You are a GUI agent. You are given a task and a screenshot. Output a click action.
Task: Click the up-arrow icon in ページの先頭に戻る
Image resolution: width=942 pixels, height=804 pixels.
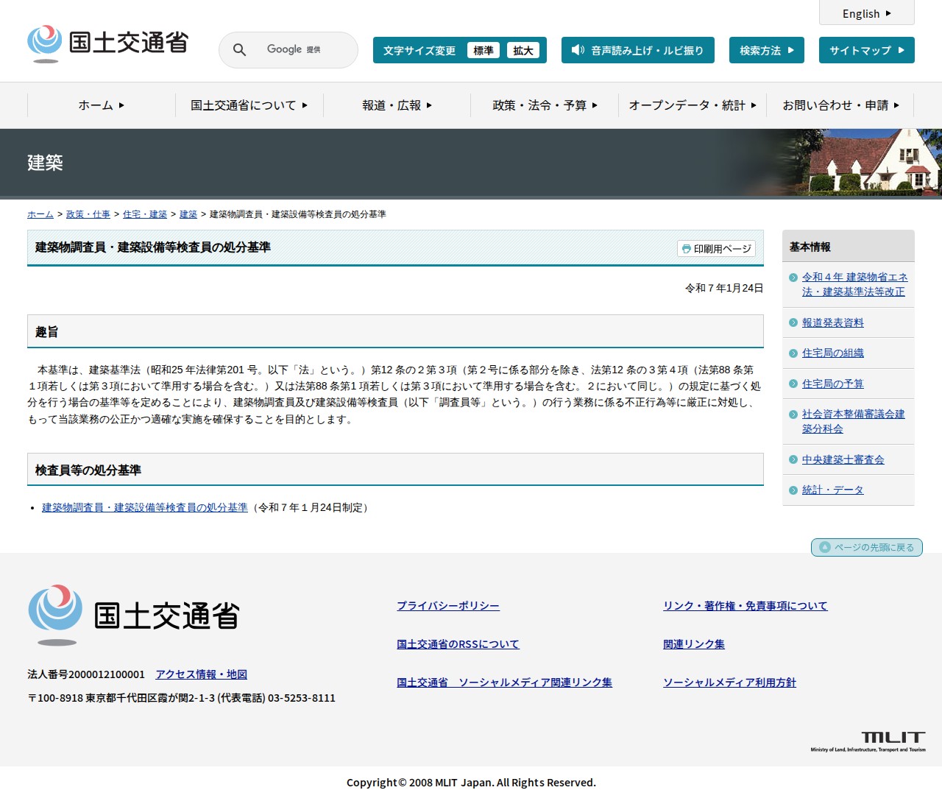tap(825, 547)
